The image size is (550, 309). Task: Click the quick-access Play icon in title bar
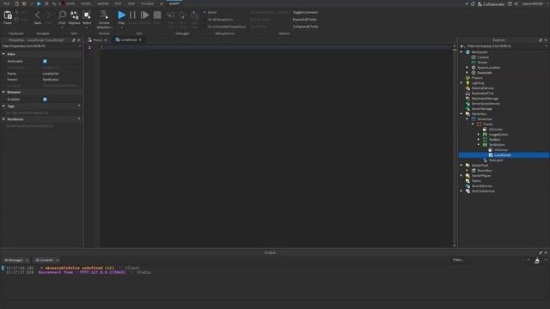pos(39,3)
